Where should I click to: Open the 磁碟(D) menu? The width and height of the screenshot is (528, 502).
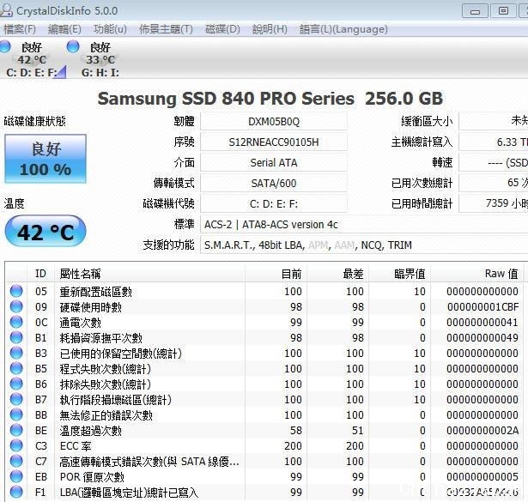(x=222, y=29)
